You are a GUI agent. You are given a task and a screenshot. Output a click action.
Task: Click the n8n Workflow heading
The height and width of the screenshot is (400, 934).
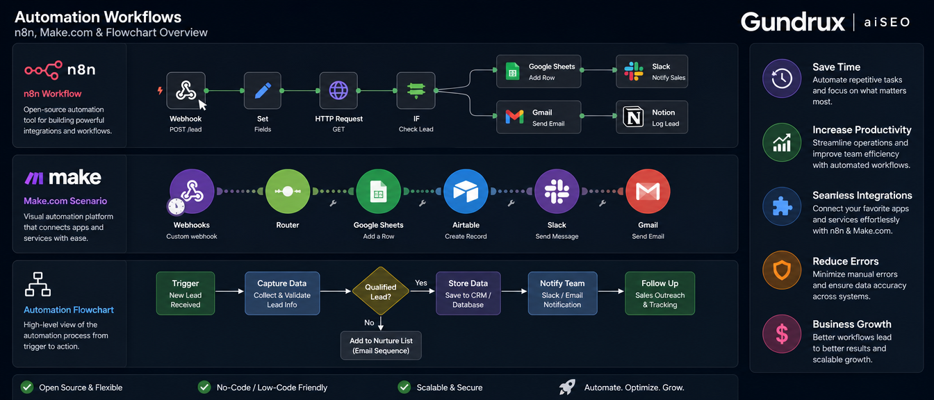pos(53,94)
